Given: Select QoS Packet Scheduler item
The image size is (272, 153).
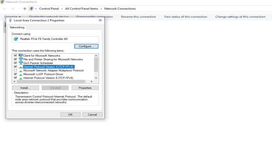Looking at the screenshot, I should point(38,63).
